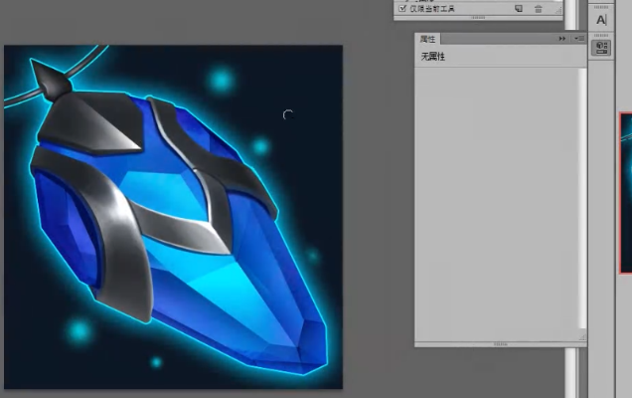Open the 属性 panel flyout menu
This screenshot has height=398, width=632.
coord(576,39)
